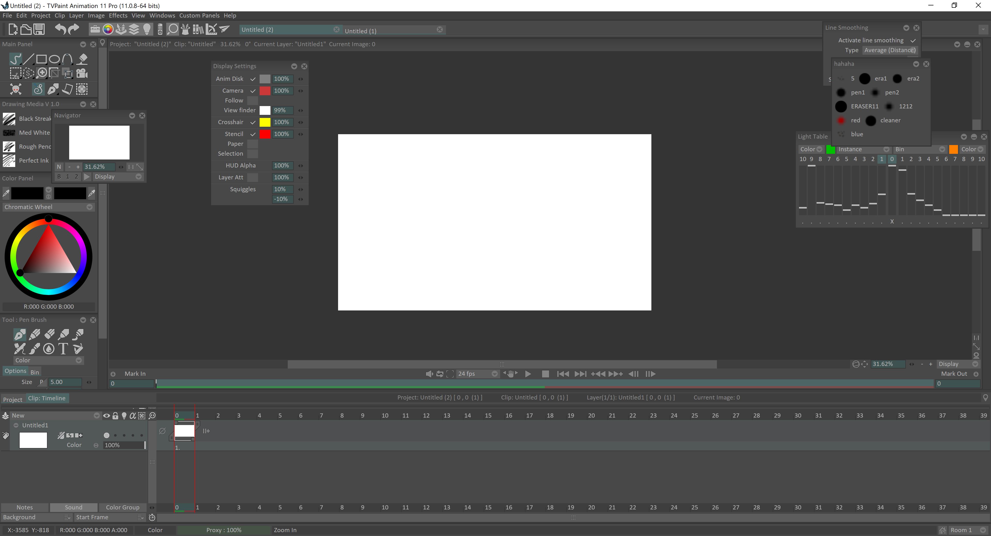This screenshot has width=991, height=536.
Task: Toggle the toolbox main panel icon
Action: point(95,29)
